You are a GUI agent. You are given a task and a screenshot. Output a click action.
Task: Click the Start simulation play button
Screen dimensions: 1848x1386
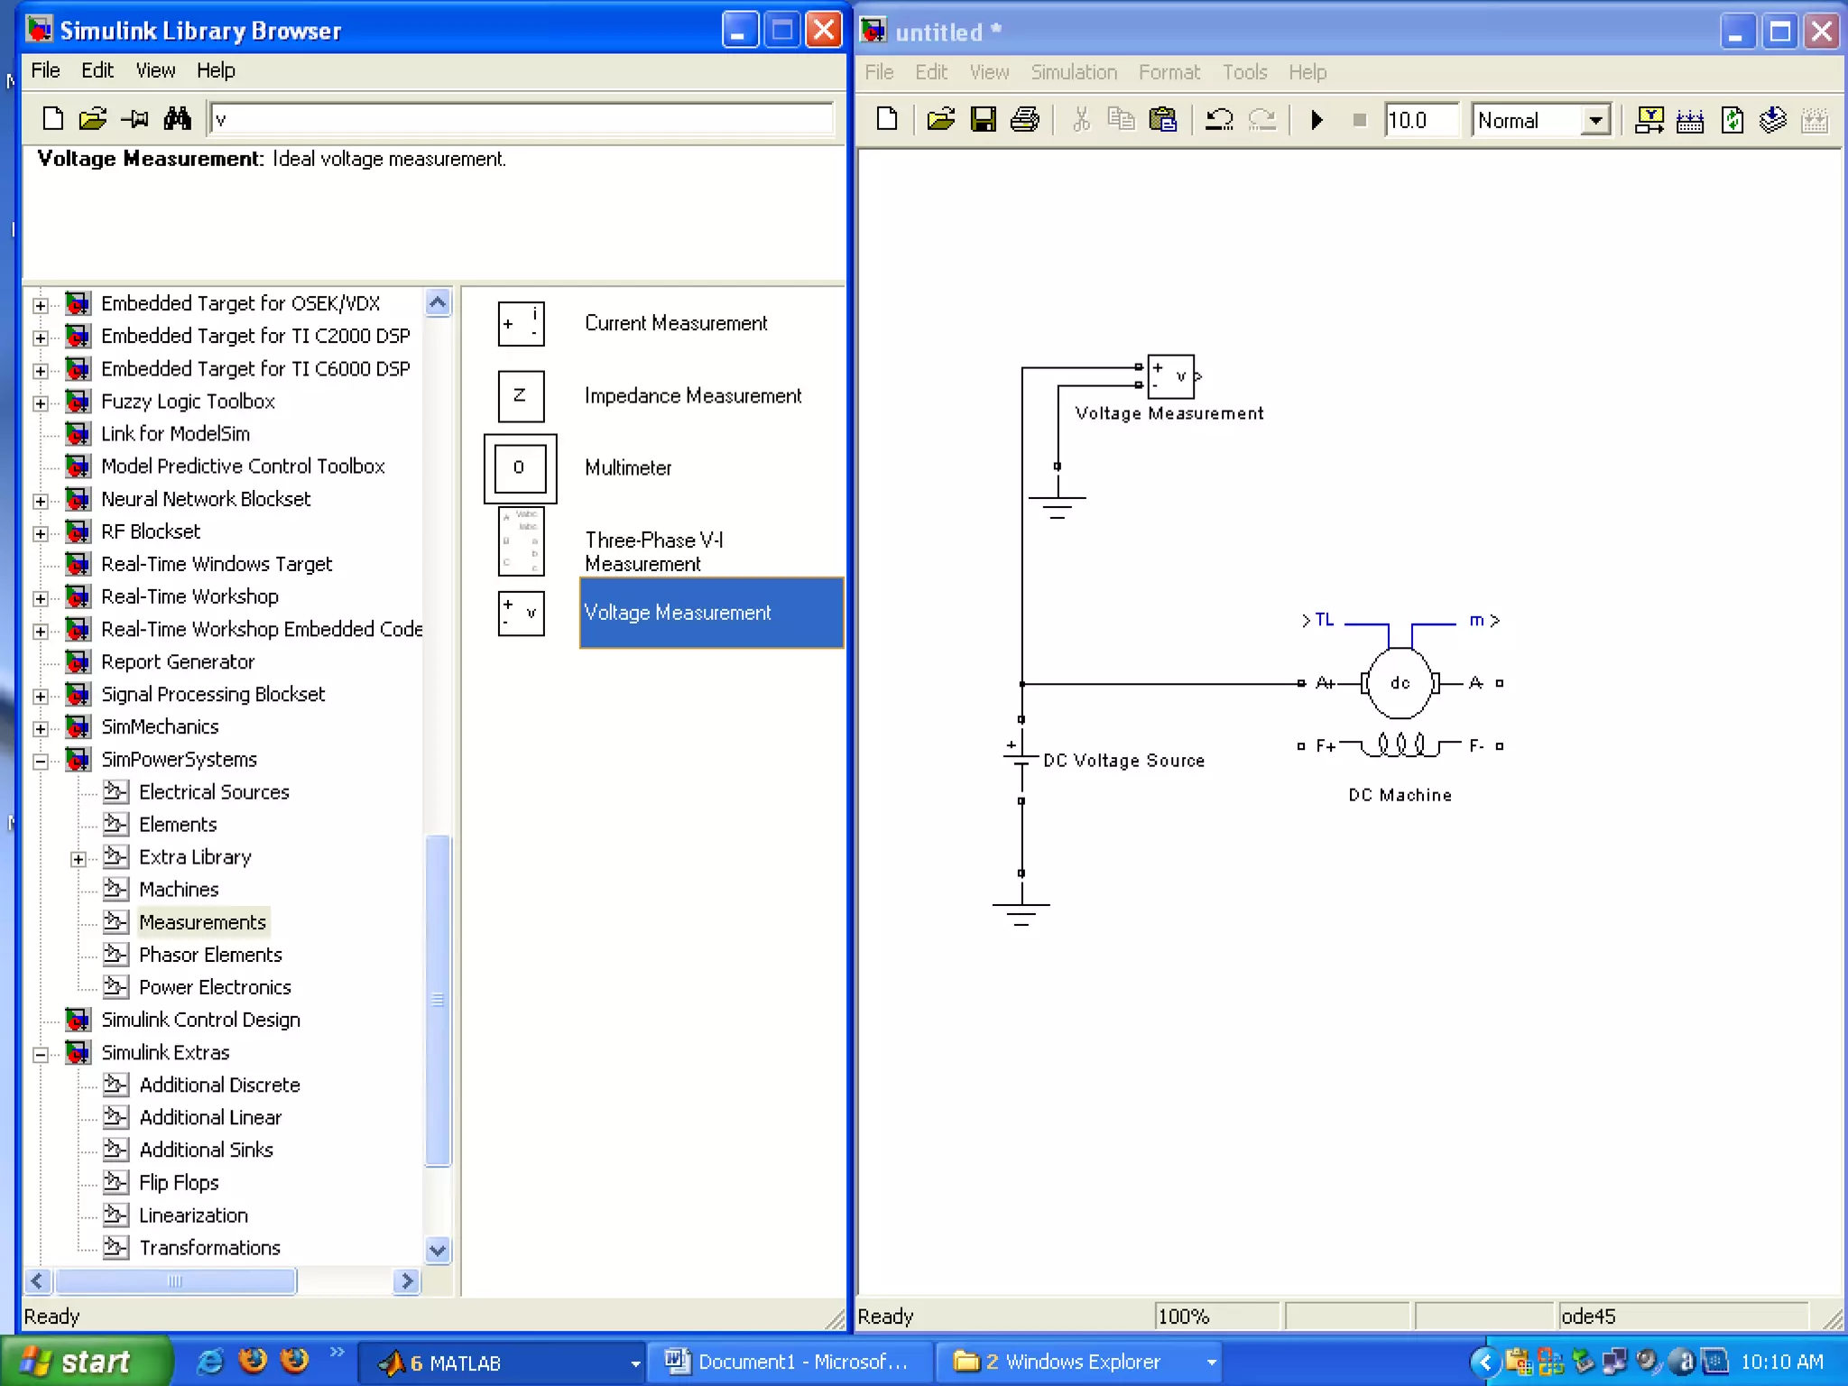point(1317,120)
